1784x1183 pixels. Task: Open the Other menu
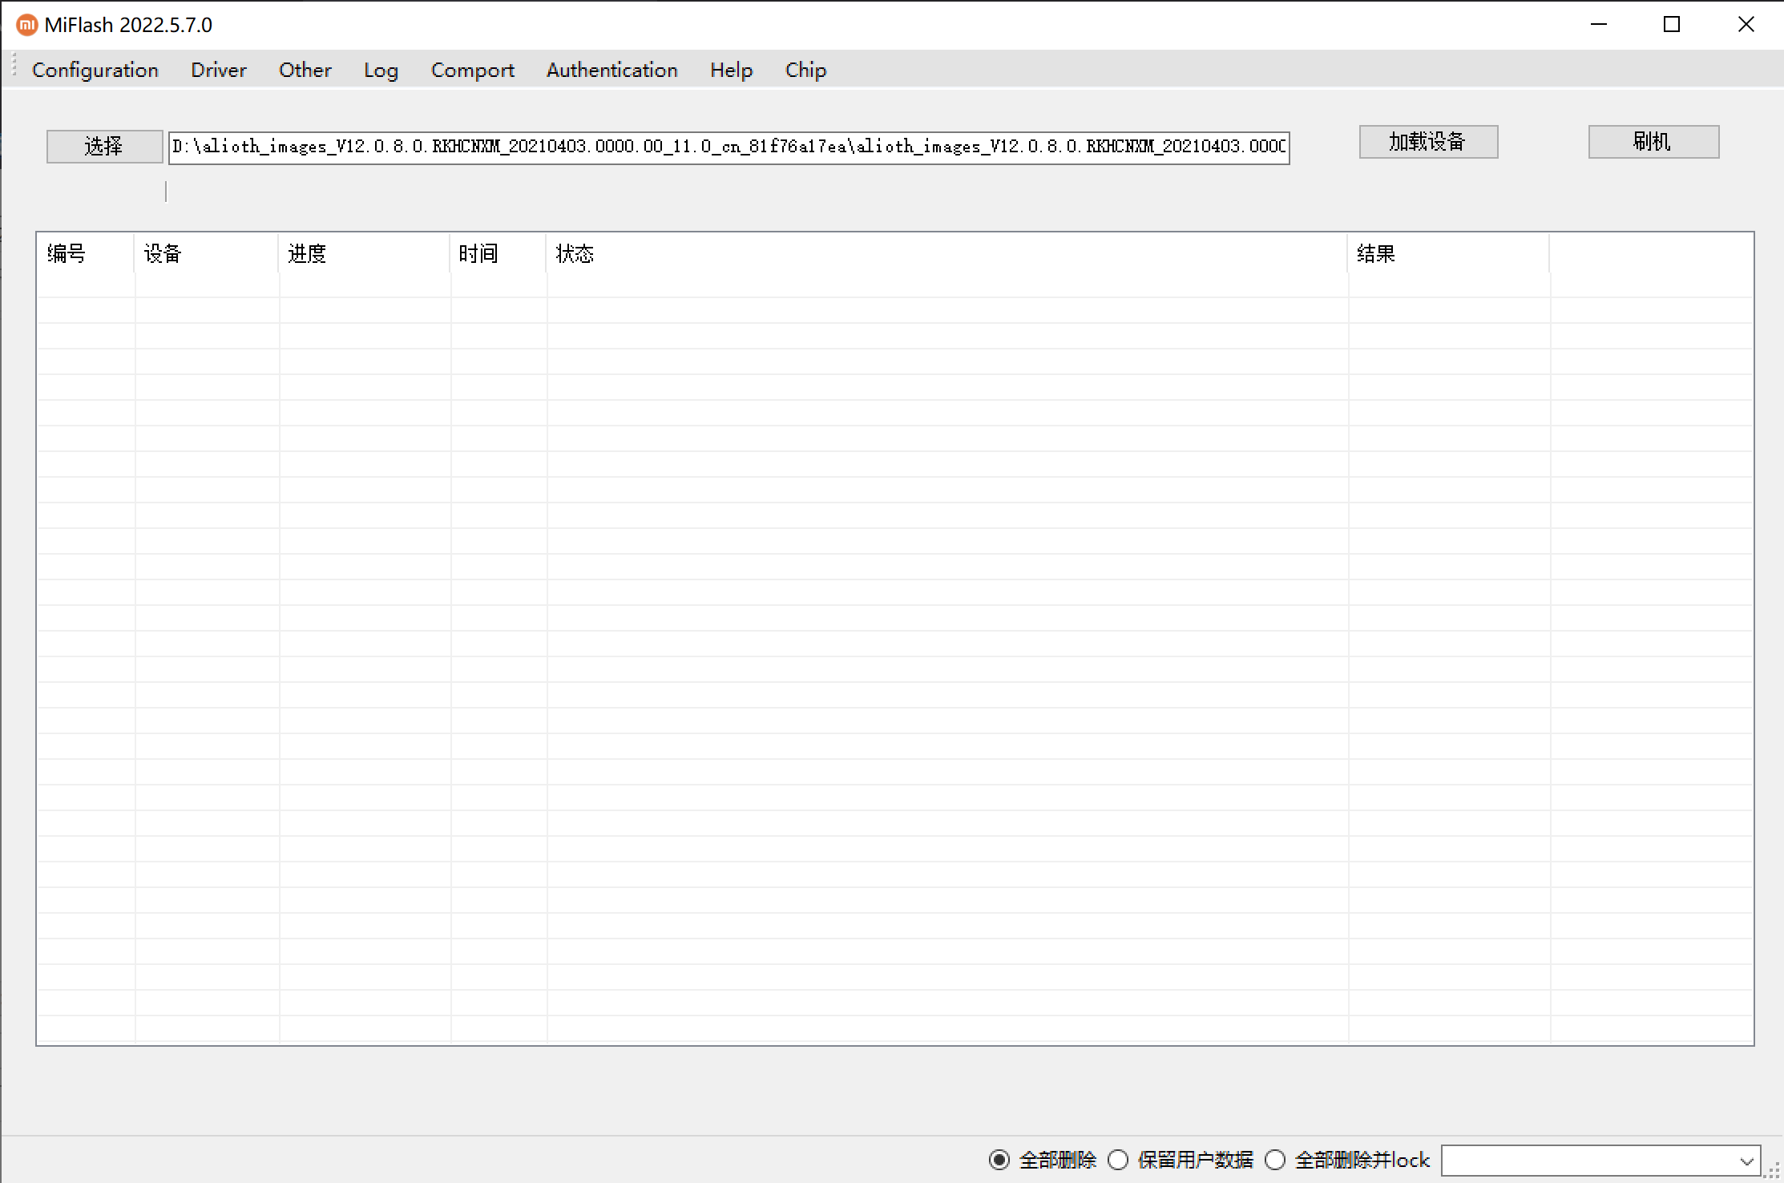[305, 70]
